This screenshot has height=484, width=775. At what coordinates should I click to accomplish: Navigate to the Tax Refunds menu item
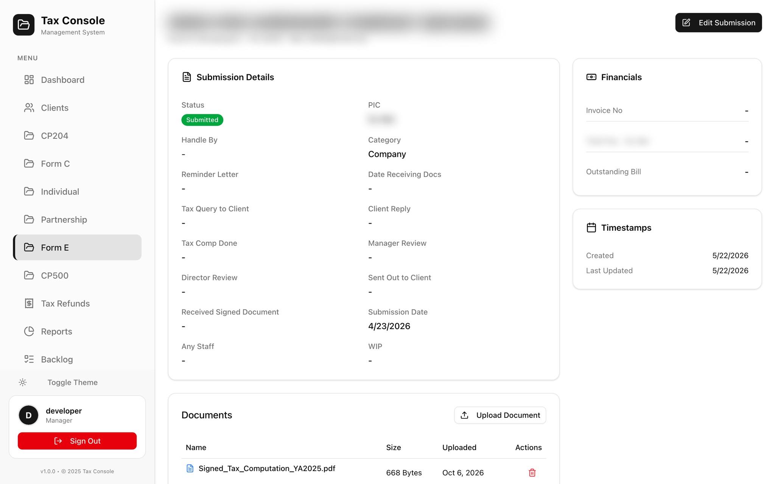pos(77,303)
